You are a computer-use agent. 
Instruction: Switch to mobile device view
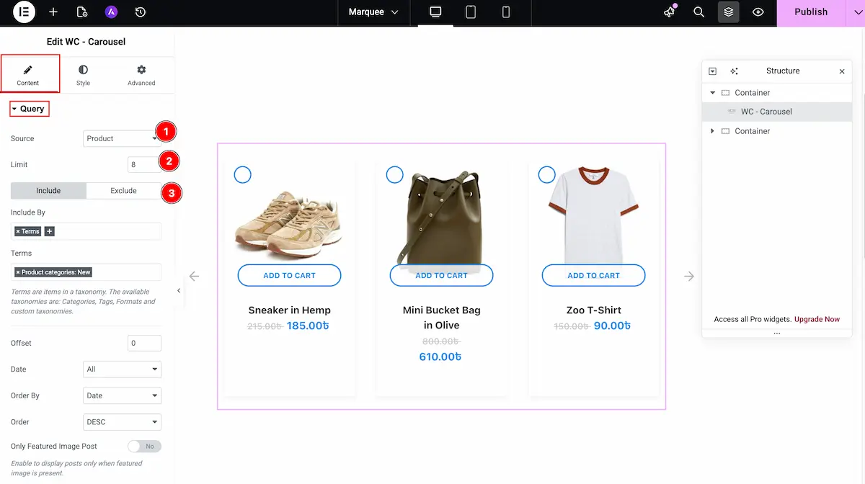pyautogui.click(x=506, y=12)
